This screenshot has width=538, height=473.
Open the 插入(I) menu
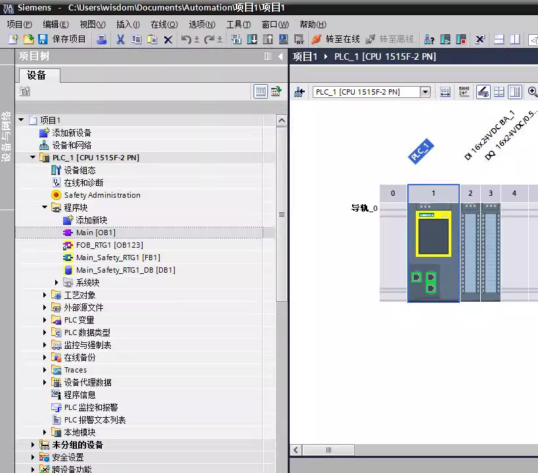[128, 24]
